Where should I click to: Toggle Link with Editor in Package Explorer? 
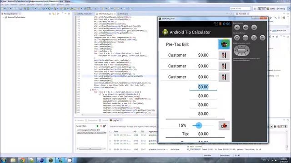coord(54,14)
